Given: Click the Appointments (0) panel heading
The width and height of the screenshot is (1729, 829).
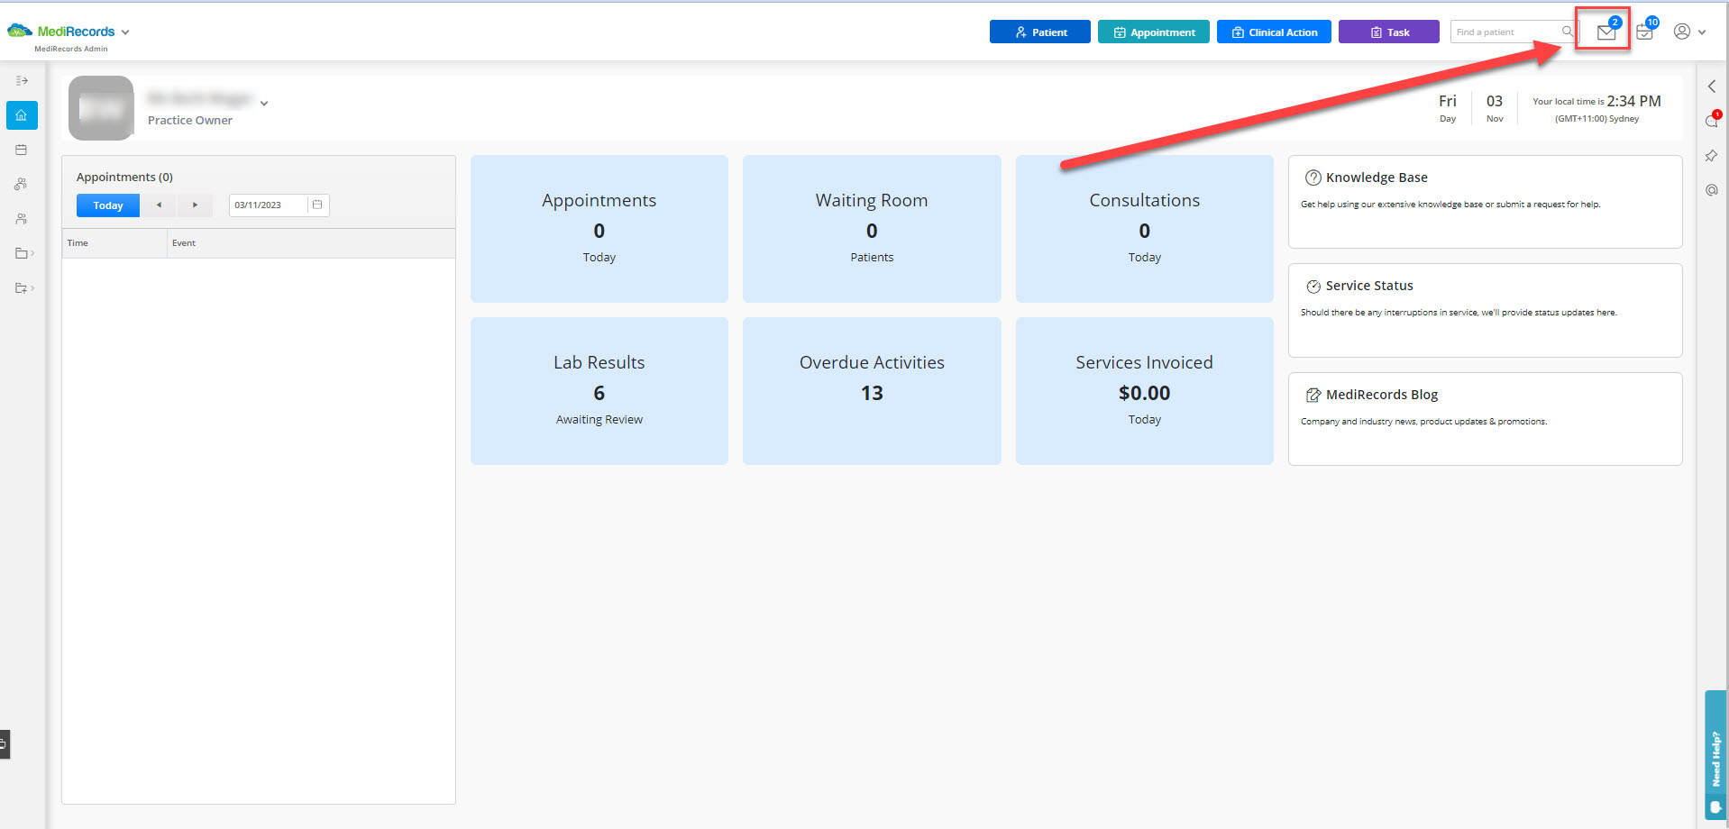Looking at the screenshot, I should tap(124, 178).
